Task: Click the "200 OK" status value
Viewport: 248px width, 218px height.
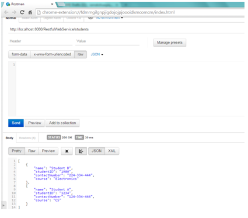Action: pos(67,137)
